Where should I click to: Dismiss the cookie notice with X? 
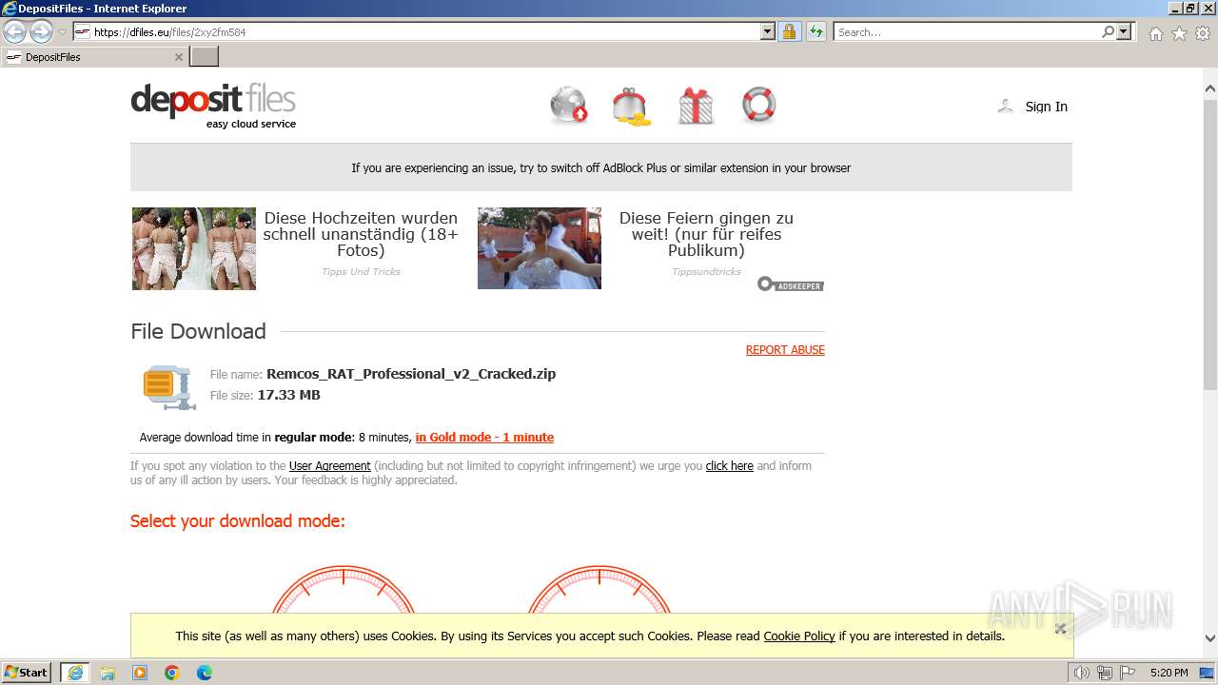click(1060, 628)
